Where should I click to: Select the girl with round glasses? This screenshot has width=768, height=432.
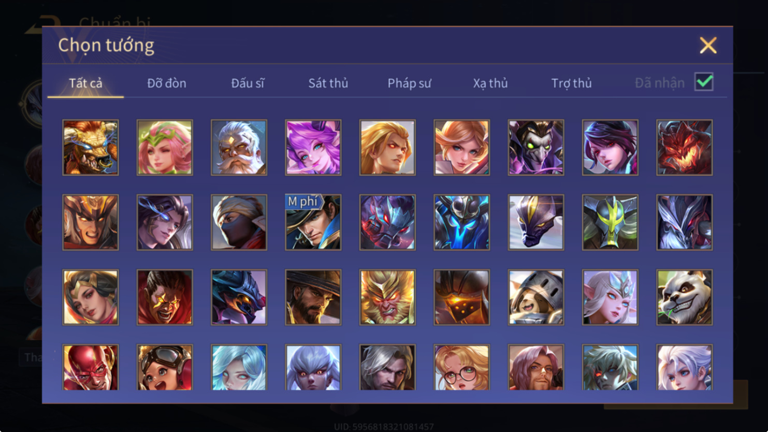tap(461, 367)
